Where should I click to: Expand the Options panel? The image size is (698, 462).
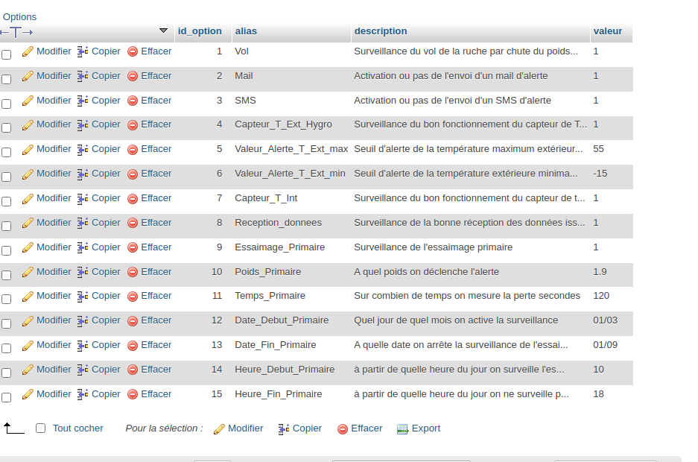pos(19,16)
